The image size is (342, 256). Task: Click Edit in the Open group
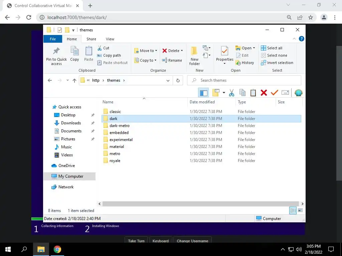[x=242, y=55]
